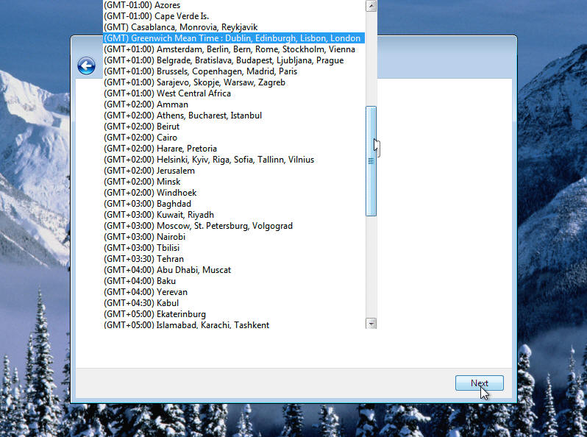
Task: Click the time zone list scrollbar thumb
Action: tap(371, 161)
